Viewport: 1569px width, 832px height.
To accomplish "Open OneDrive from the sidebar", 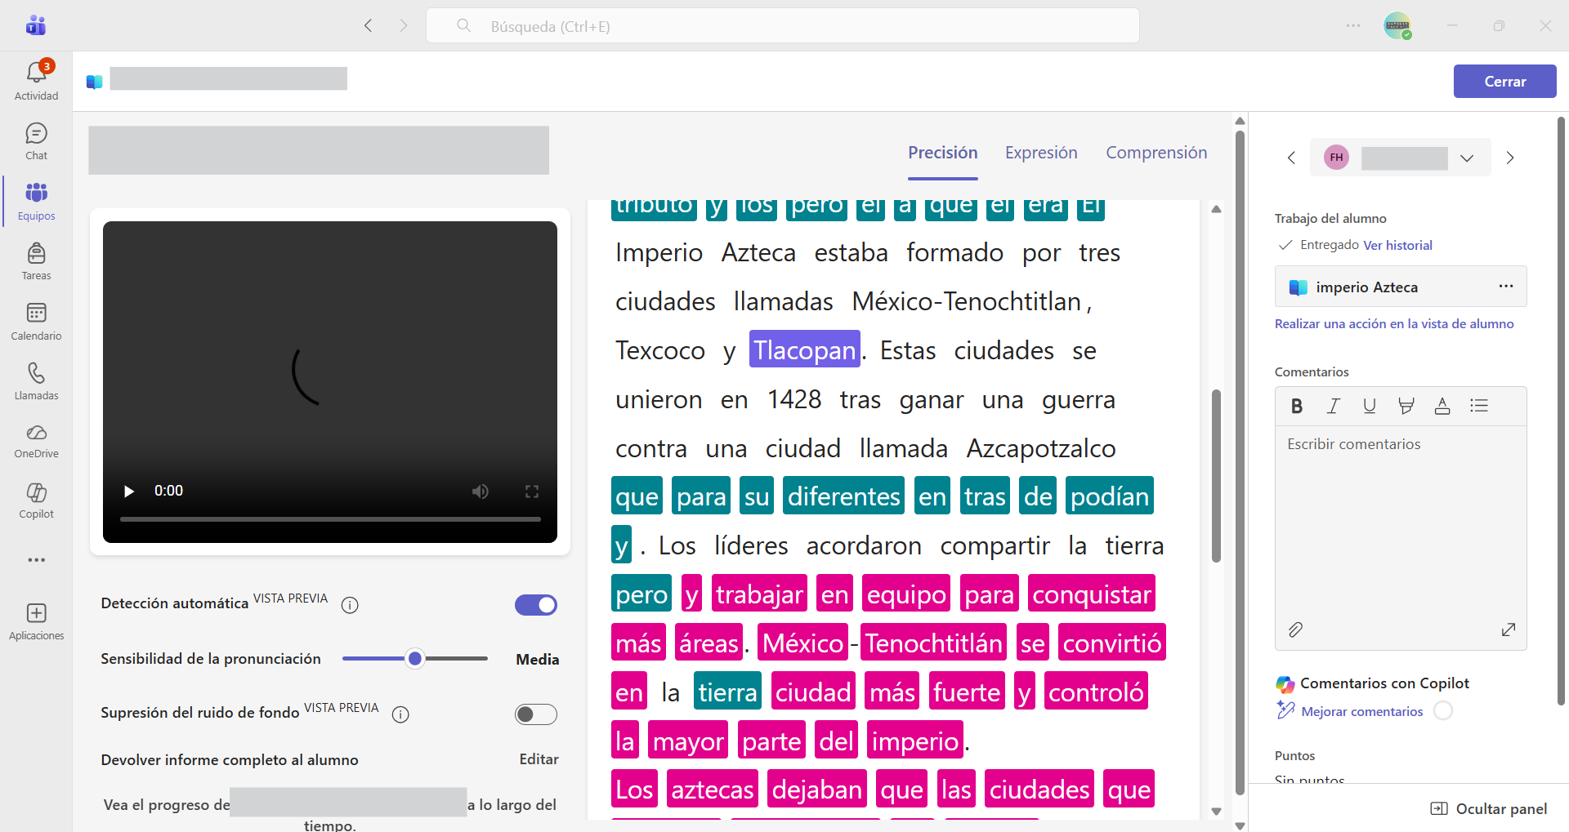I will point(36,441).
